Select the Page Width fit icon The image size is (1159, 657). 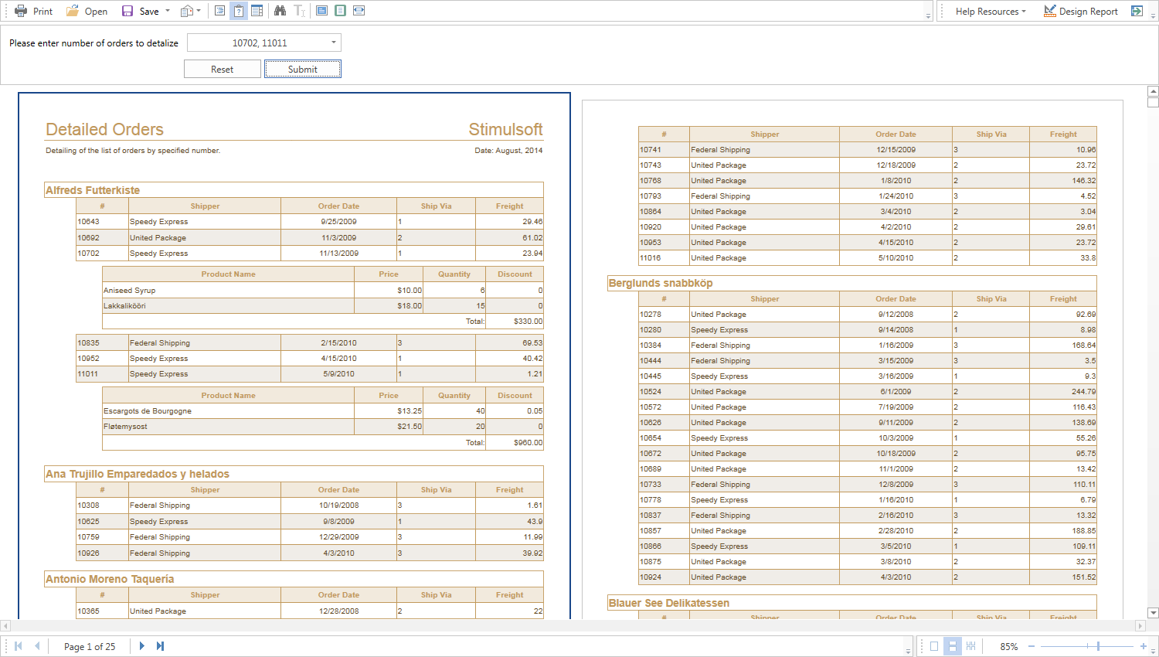point(359,11)
